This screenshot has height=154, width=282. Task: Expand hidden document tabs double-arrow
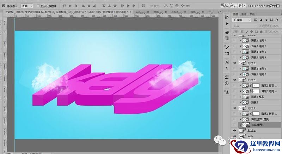pos(220,12)
